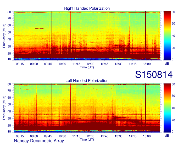Viewport: 178px width, 144px height.
Task: Click 12:45 time tick of Right Handed plot
Action: pyautogui.click(x=104, y=64)
